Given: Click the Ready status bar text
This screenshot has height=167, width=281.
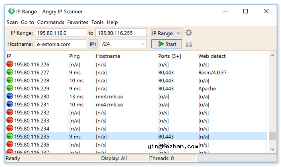Looking at the screenshot, I should tap(13, 159).
